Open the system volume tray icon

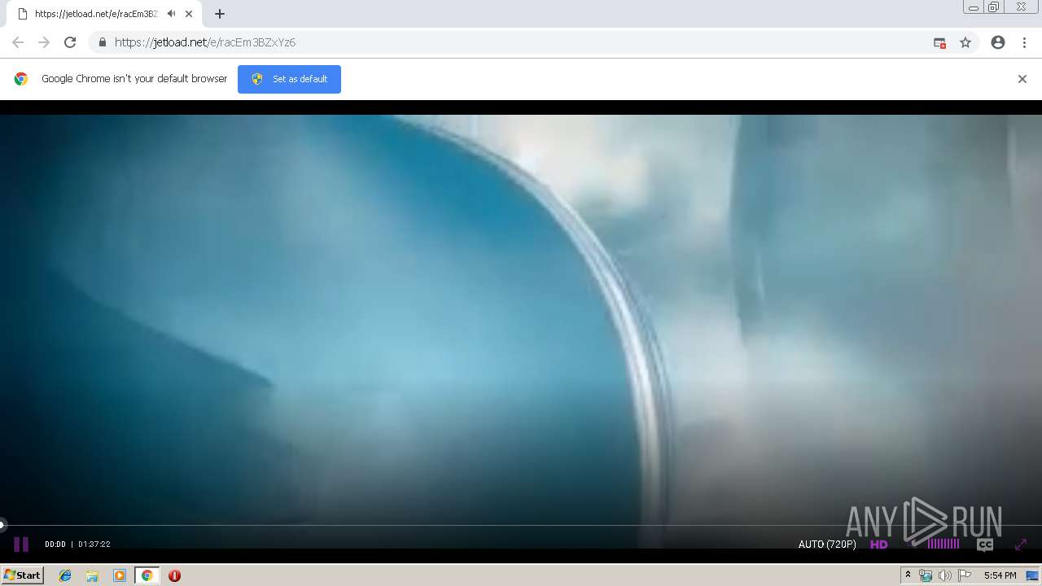point(944,575)
